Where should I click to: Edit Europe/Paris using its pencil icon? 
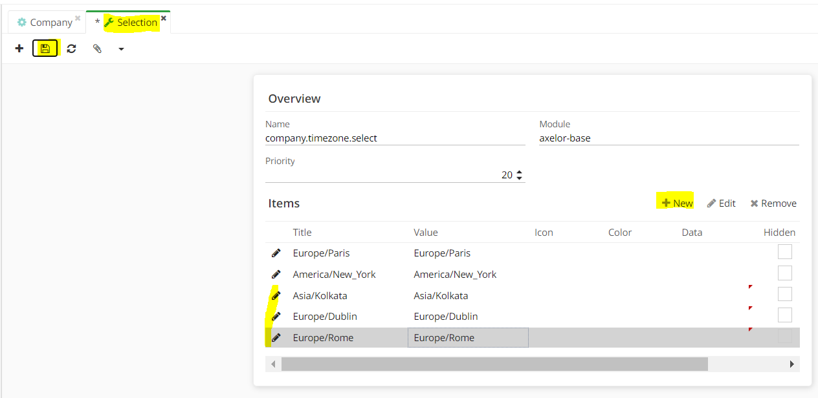click(276, 253)
